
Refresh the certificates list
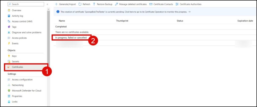coord(84,4)
